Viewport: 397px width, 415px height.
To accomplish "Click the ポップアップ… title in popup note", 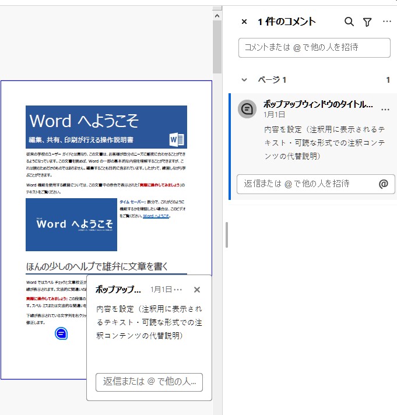I will tap(118, 289).
